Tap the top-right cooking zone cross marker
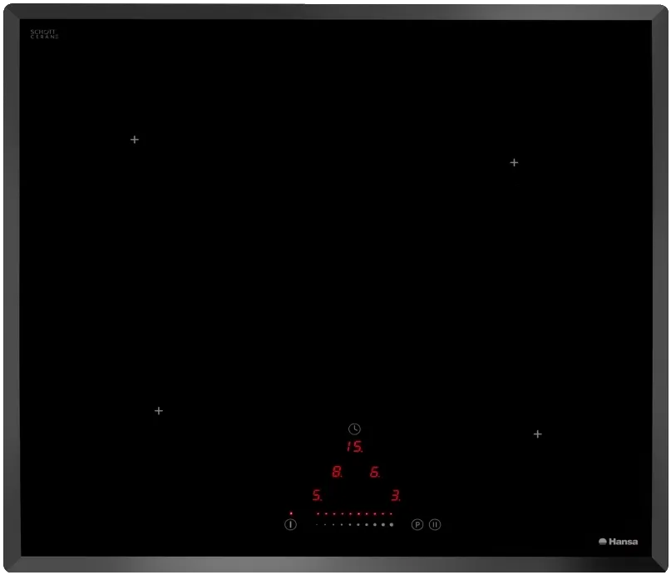Image resolution: width=671 pixels, height=575 pixels. pyautogui.click(x=514, y=162)
